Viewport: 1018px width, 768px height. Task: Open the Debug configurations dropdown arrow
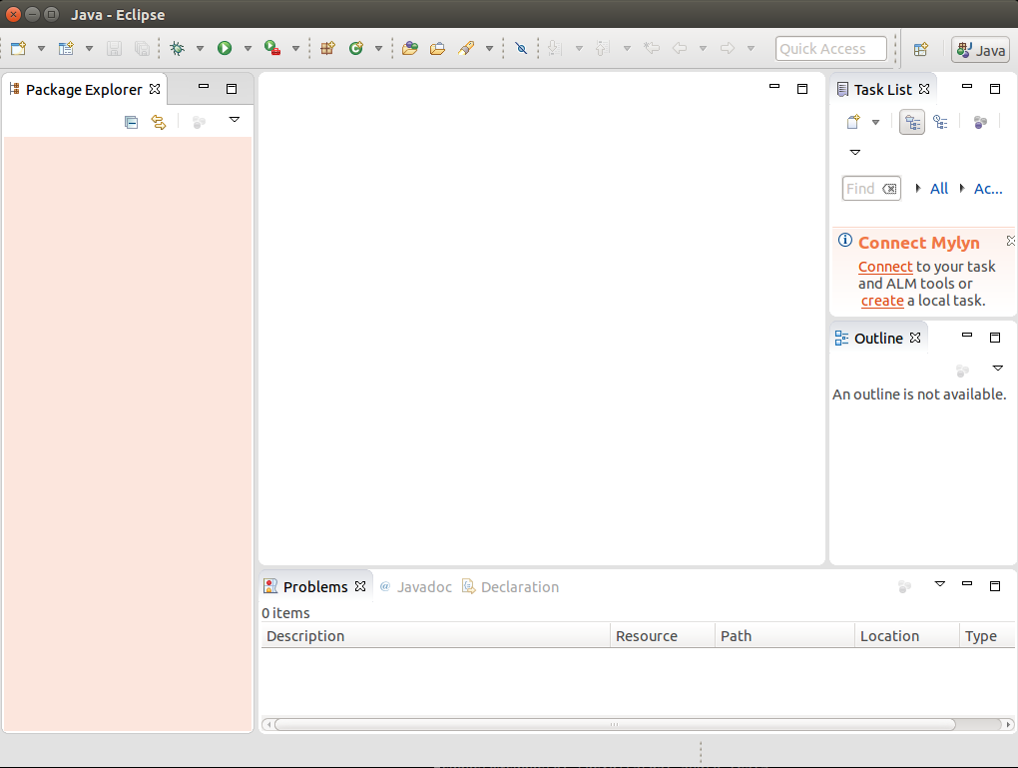pyautogui.click(x=200, y=48)
